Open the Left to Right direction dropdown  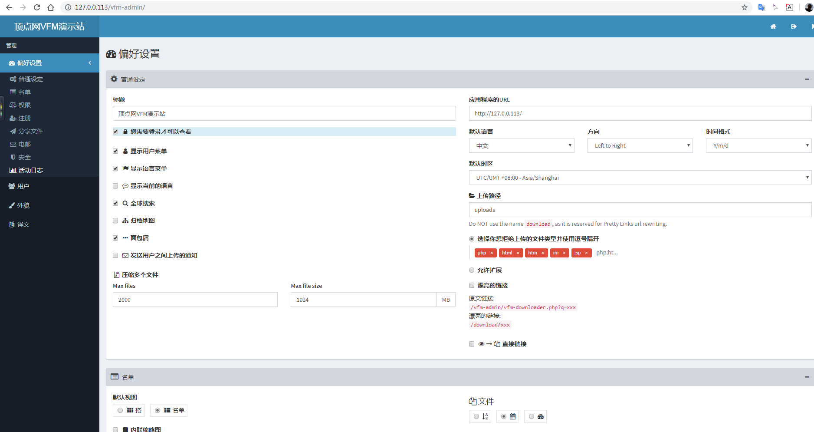tap(640, 146)
